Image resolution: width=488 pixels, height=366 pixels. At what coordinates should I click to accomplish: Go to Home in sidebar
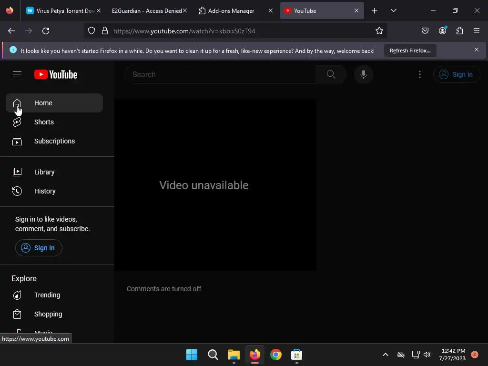[54, 103]
